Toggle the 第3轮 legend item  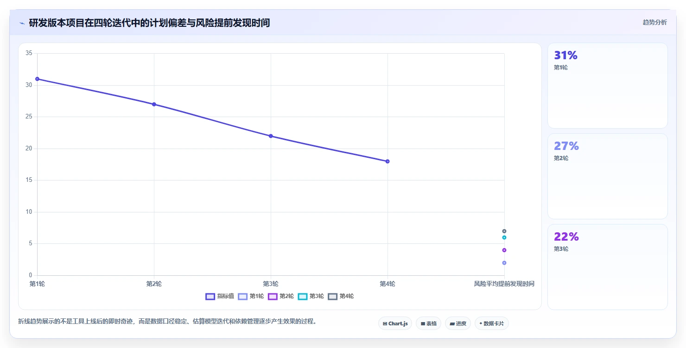(x=311, y=296)
